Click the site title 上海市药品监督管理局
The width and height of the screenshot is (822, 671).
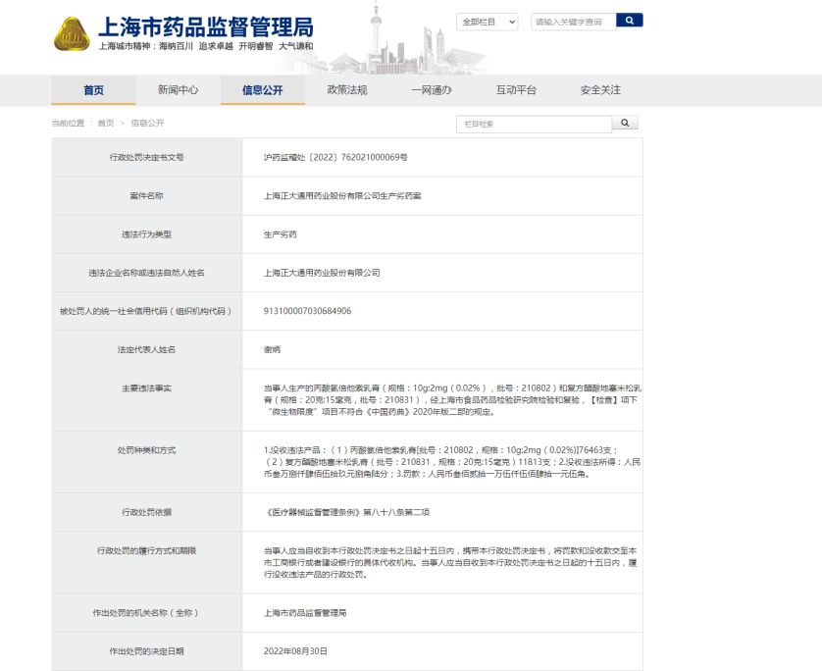coord(206,27)
